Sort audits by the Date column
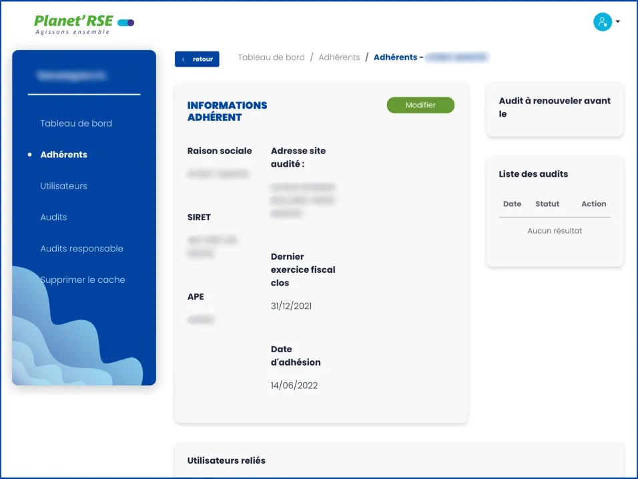Viewport: 638px width, 479px height. [512, 204]
